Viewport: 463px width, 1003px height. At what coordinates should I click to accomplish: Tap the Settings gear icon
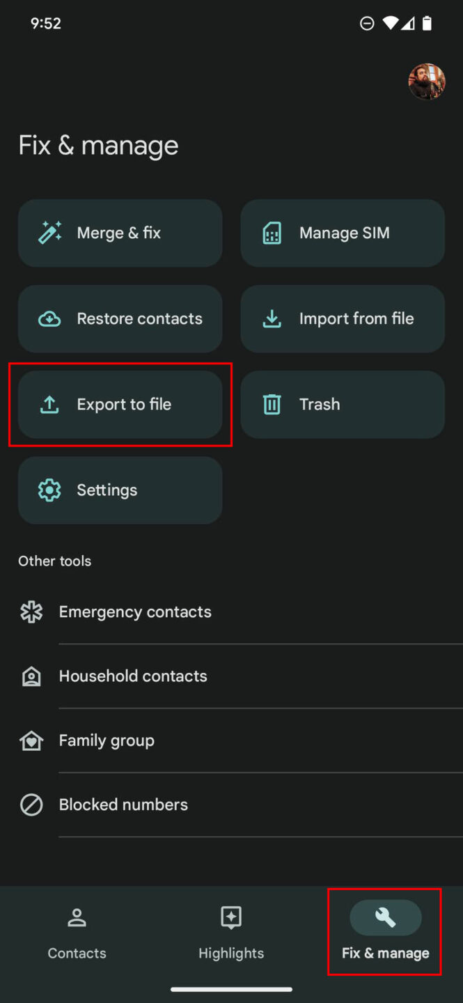(49, 490)
